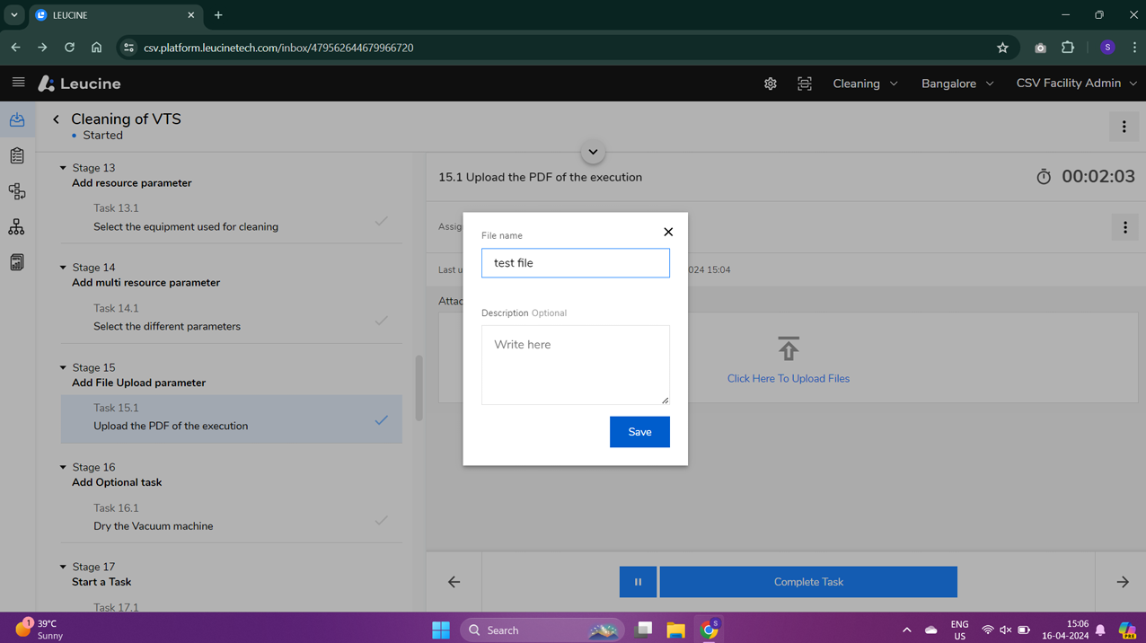Go to the previous task with the left arrow
1146x643 pixels.
click(454, 582)
